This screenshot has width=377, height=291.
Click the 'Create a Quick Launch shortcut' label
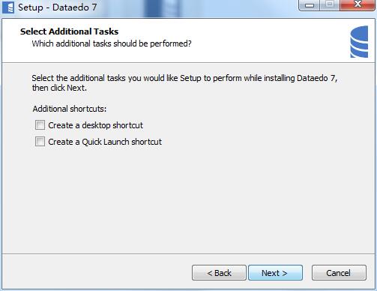105,142
